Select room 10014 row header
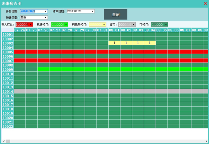This screenshot has height=144, width=209. tap(8, 91)
